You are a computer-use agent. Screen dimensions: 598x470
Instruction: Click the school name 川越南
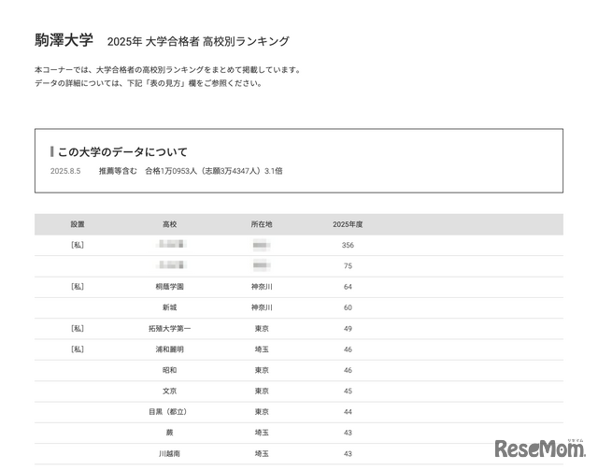170,453
